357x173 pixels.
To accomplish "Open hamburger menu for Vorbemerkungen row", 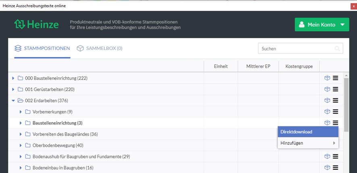I will click(x=335, y=112).
